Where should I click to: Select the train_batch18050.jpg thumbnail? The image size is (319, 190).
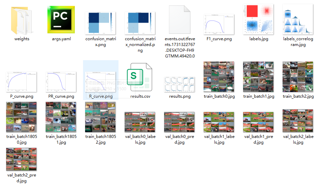pyautogui.click(x=21, y=117)
